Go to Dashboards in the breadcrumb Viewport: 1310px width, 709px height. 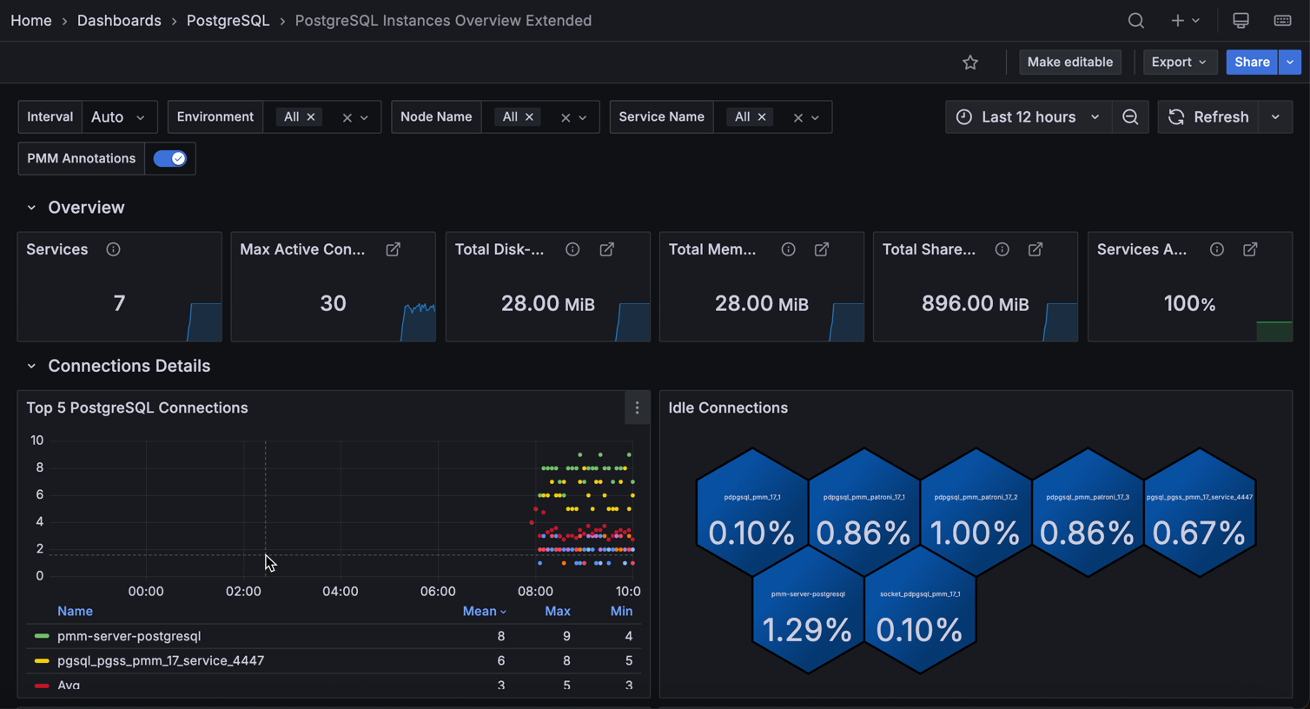coord(119,21)
